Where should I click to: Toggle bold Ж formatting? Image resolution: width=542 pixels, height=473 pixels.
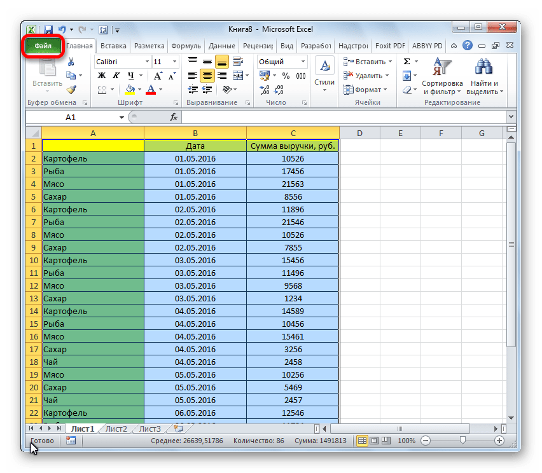coord(101,76)
